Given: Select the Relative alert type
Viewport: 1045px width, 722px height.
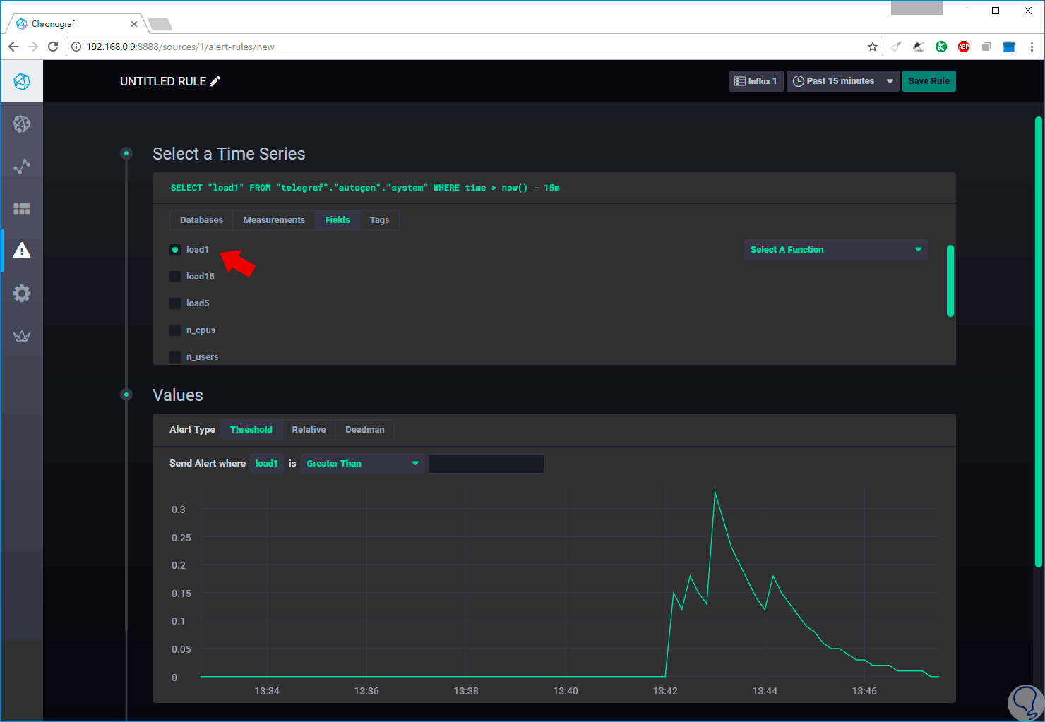Looking at the screenshot, I should [x=309, y=430].
